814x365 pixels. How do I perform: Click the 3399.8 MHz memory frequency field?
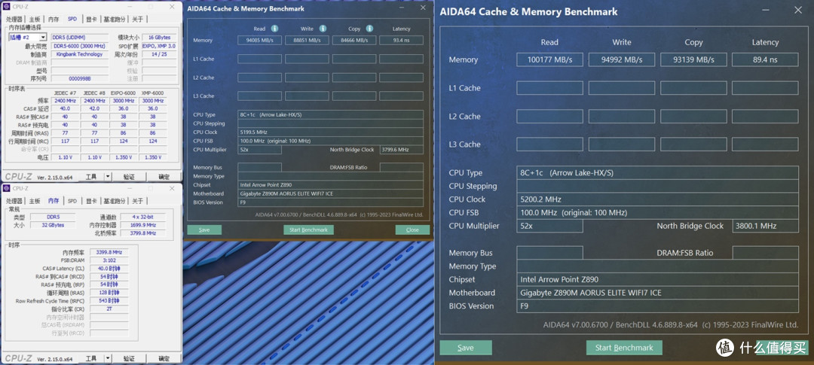click(109, 252)
